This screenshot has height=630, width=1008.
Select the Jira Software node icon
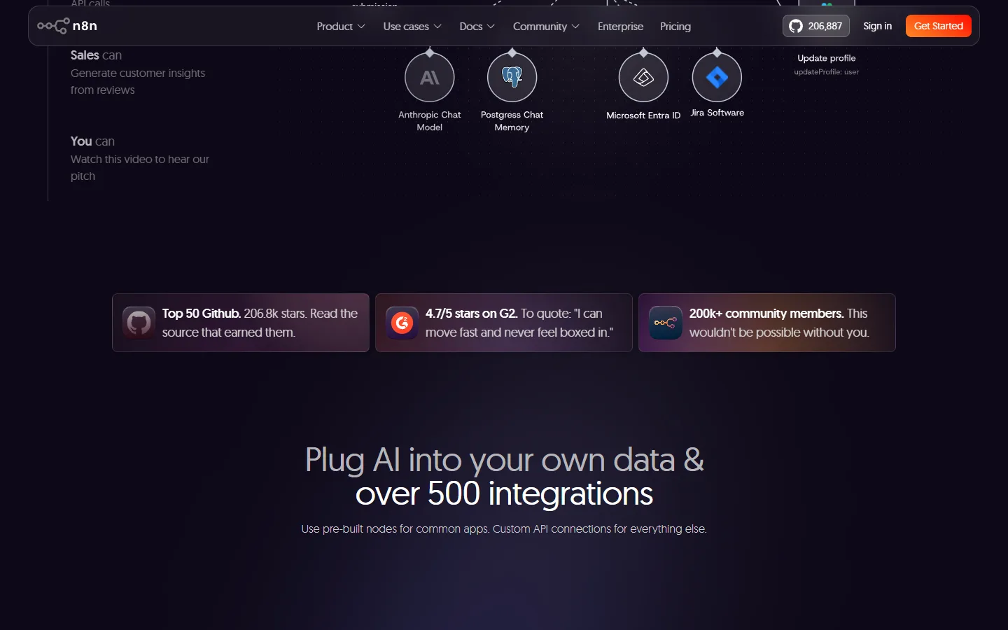pyautogui.click(x=717, y=77)
